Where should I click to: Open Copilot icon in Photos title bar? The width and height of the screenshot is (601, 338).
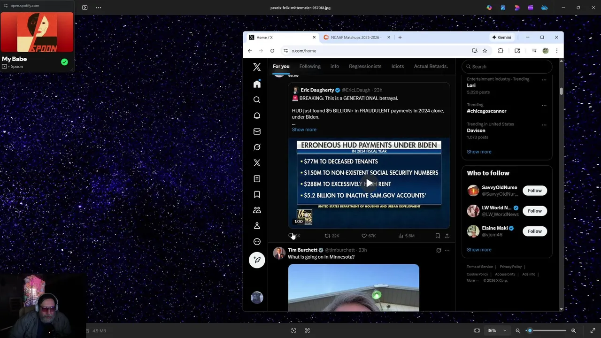(x=489, y=8)
